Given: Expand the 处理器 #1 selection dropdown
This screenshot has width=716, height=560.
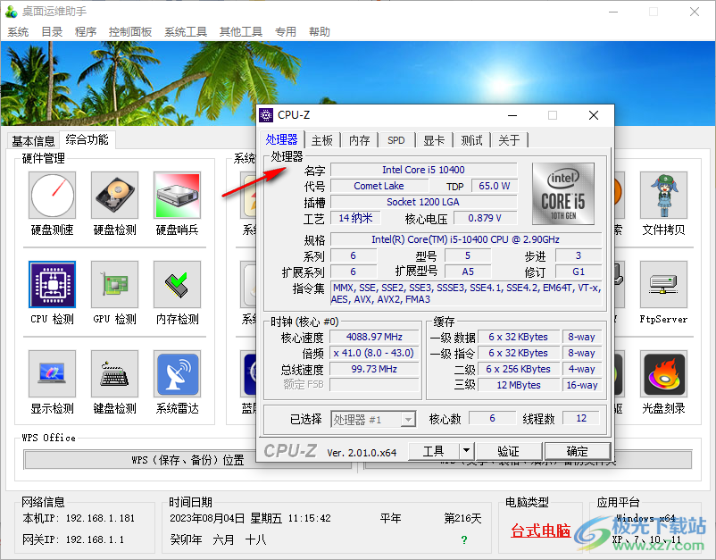Looking at the screenshot, I should [408, 419].
